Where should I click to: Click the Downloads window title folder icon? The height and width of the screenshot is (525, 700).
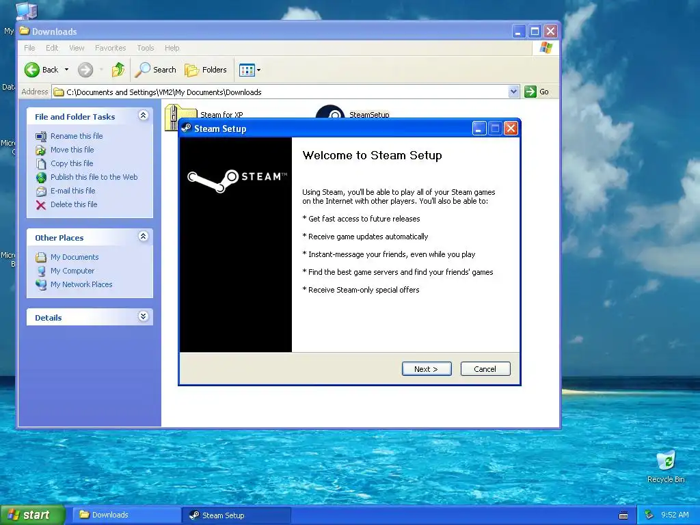coord(25,31)
